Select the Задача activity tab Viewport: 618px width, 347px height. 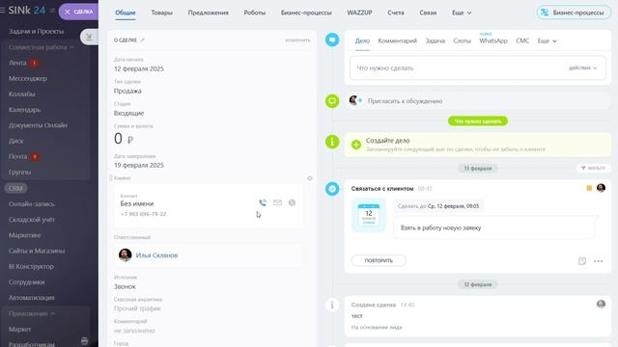[x=435, y=40]
